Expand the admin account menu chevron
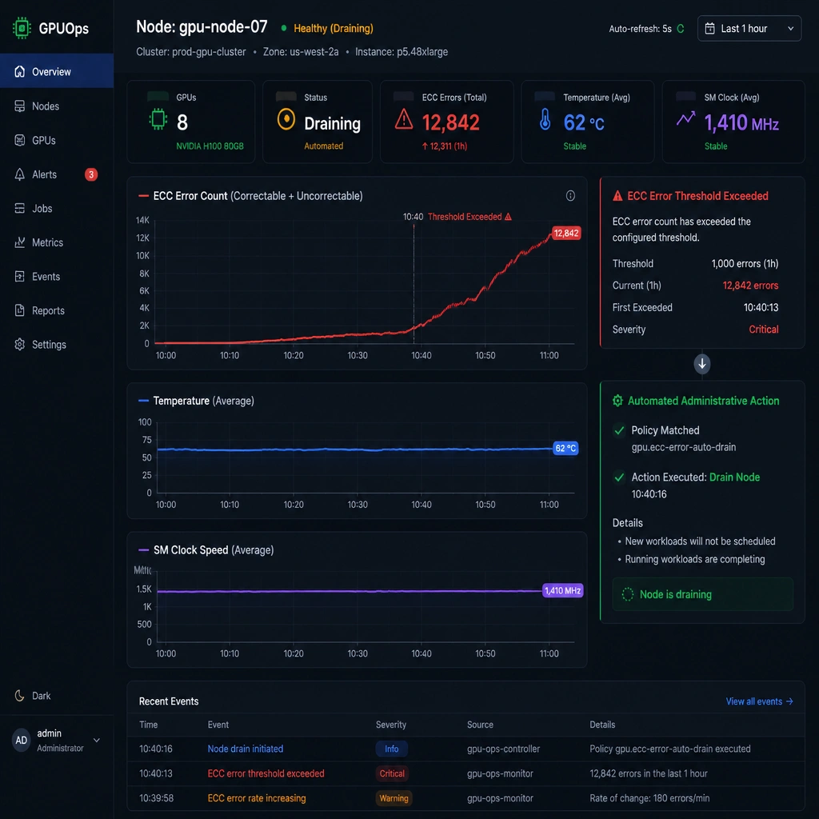 pos(97,740)
